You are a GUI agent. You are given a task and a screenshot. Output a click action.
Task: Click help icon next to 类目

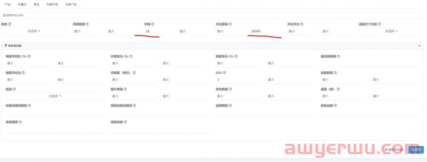click(10, 24)
